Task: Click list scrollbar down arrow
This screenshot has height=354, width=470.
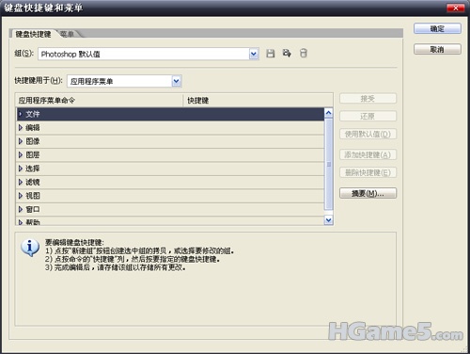Action: click(328, 220)
